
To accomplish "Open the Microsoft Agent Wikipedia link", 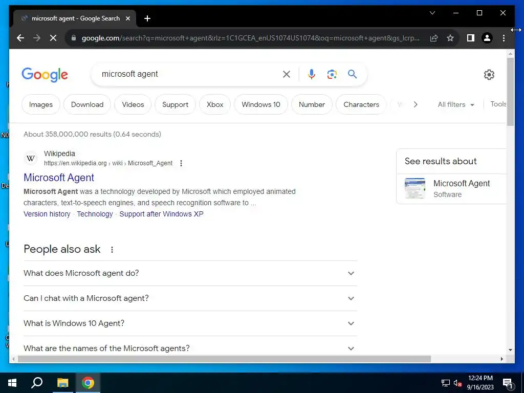I will pyautogui.click(x=59, y=178).
